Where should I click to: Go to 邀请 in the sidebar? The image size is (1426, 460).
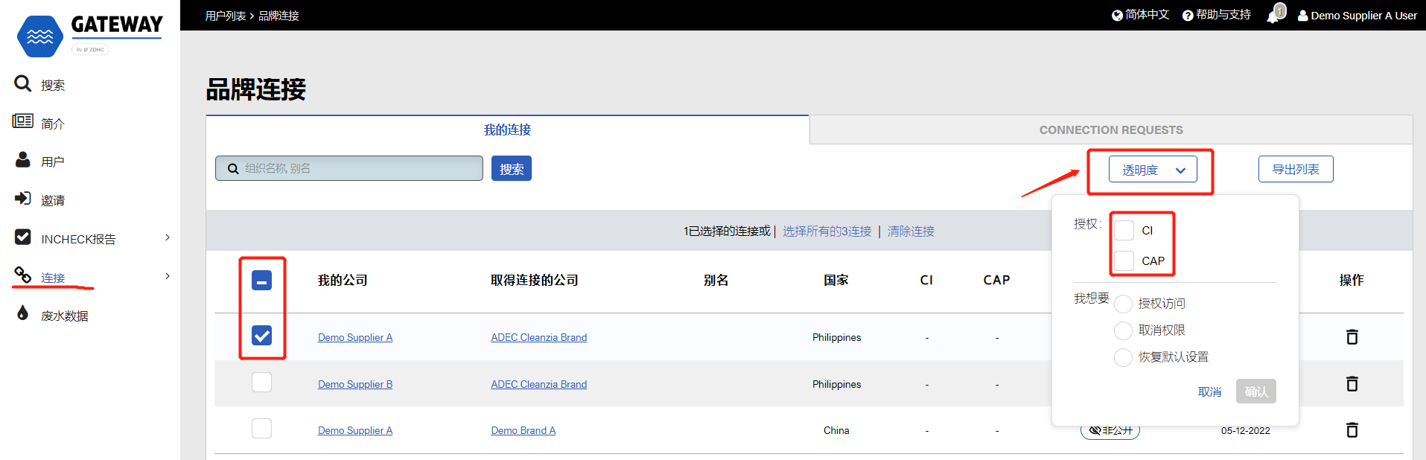click(x=53, y=200)
